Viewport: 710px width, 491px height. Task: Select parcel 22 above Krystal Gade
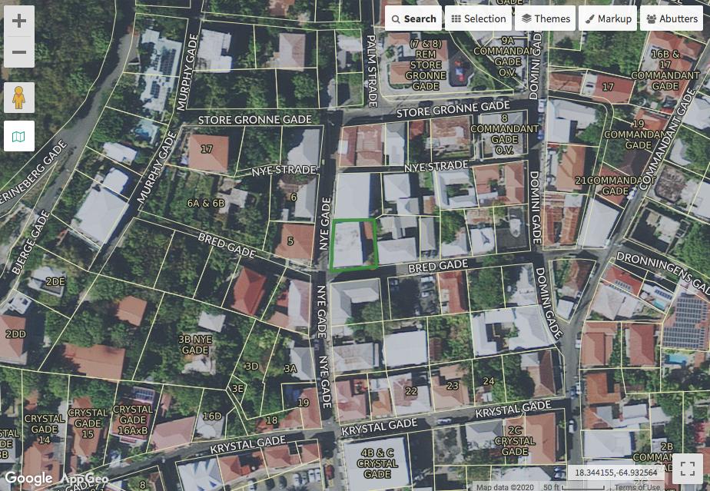411,392
